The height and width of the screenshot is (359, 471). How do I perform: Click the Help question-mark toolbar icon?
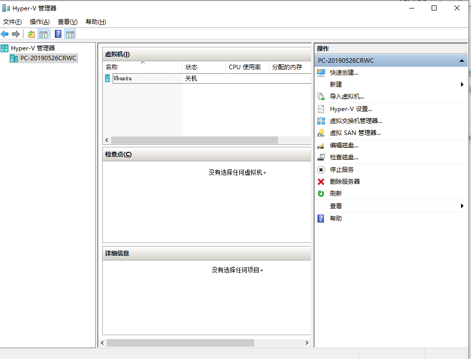[x=58, y=34]
